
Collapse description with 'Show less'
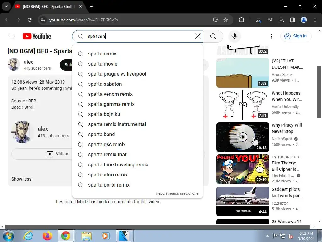[21, 179]
